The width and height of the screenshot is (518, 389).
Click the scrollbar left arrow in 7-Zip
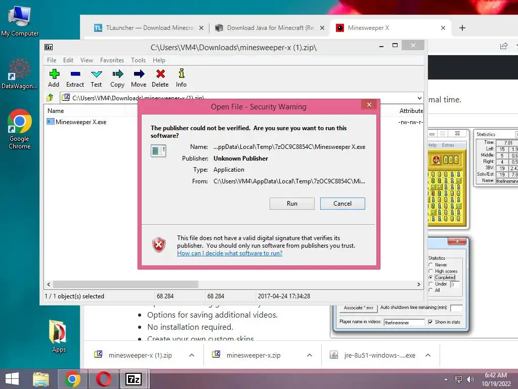tap(49, 284)
